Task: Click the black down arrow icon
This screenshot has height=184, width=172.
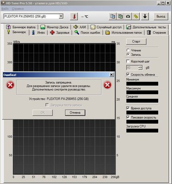Action: point(145,17)
